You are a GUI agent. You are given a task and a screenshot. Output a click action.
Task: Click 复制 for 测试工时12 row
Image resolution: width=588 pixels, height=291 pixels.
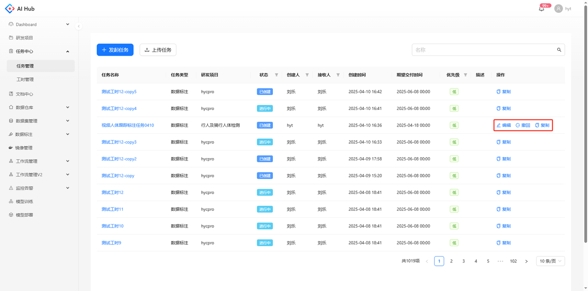(503, 192)
